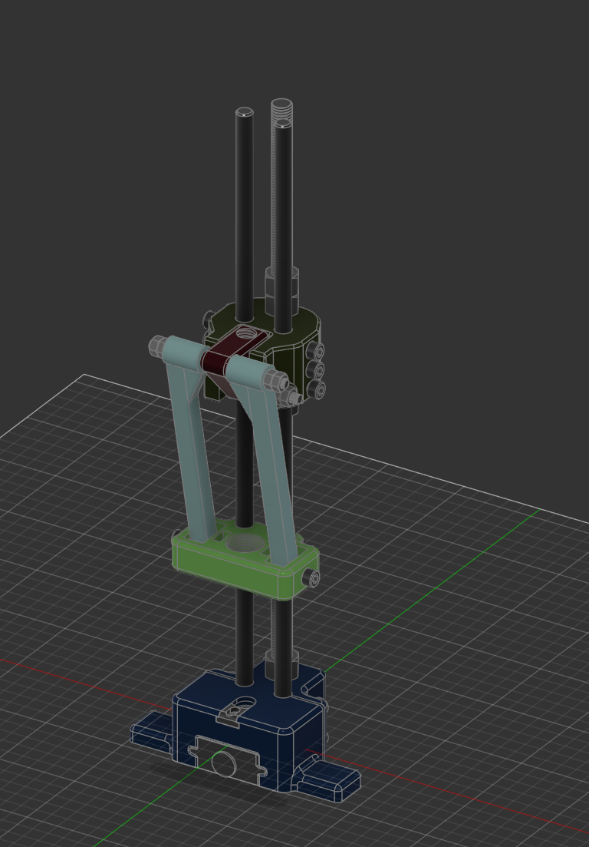Pick the middle socket screw on carriage side
Viewport: 589px width, 847px height.
pos(317,371)
